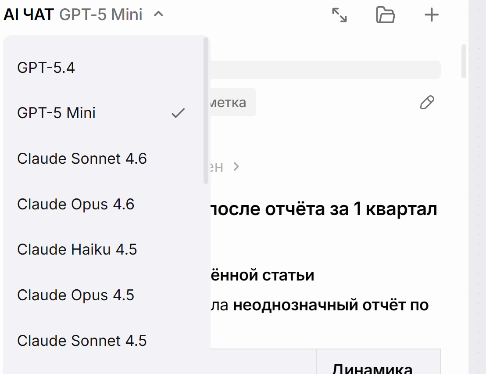Click the AI ЧАТ GPT-5 Mini header label

(73, 14)
